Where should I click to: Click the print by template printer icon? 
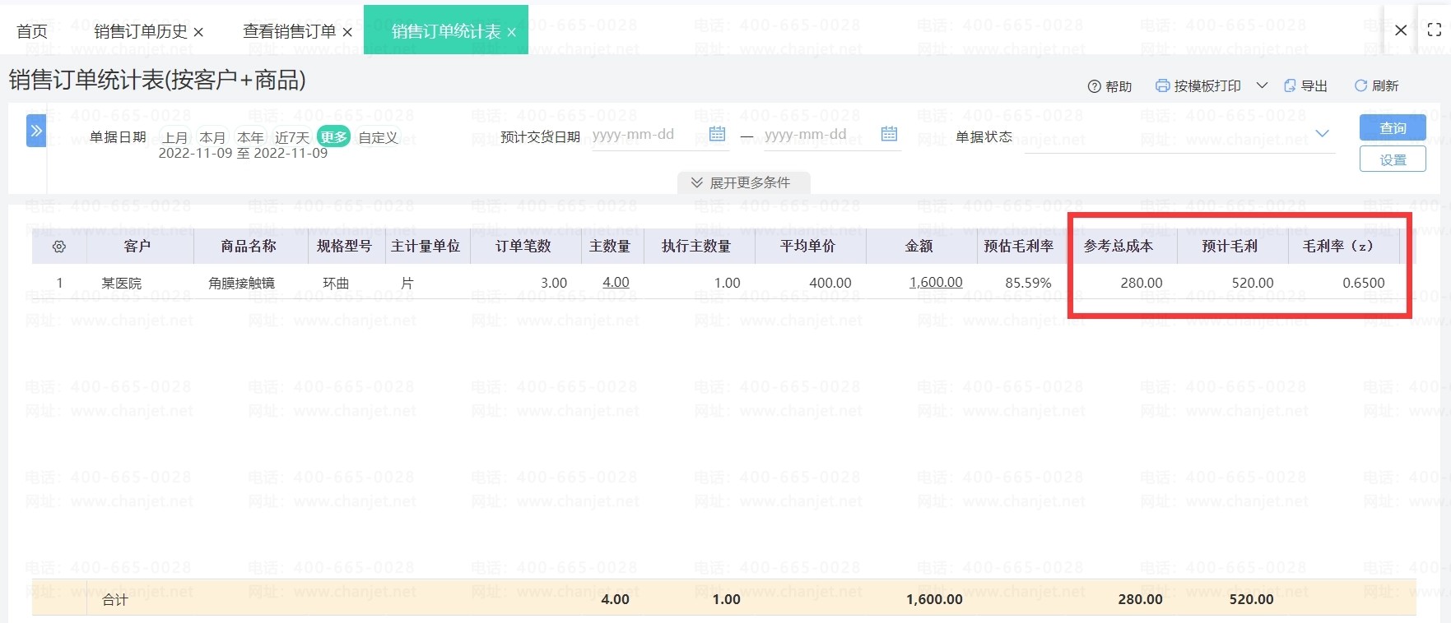coord(1162,86)
